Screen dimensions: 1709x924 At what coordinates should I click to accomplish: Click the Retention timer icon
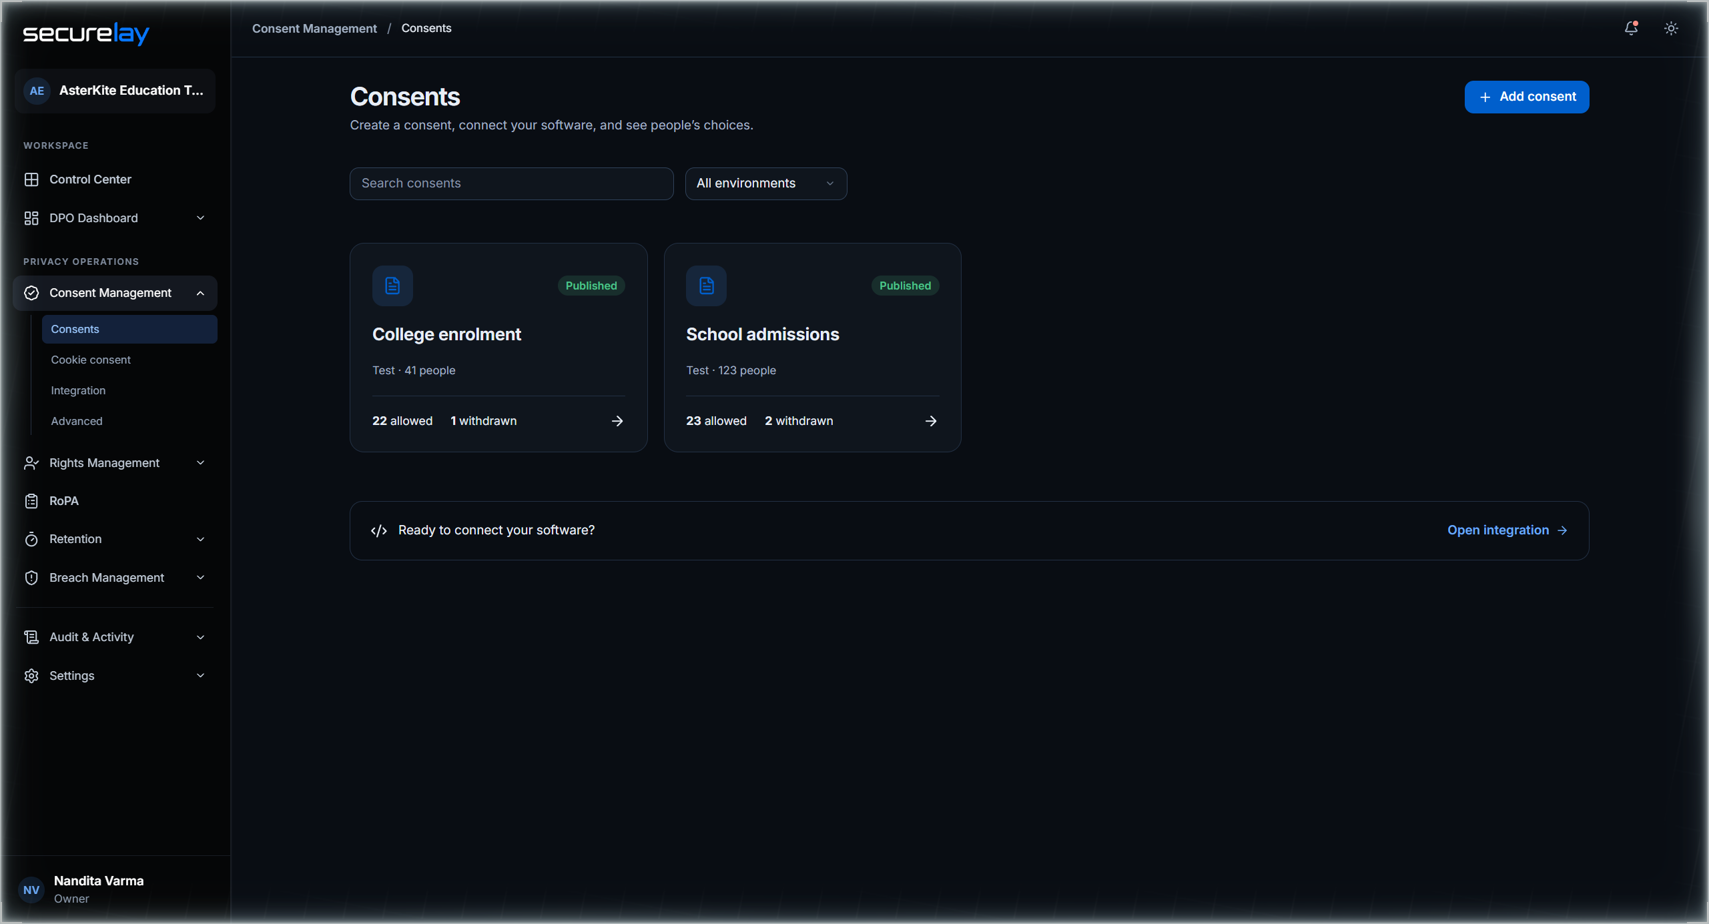pos(31,539)
